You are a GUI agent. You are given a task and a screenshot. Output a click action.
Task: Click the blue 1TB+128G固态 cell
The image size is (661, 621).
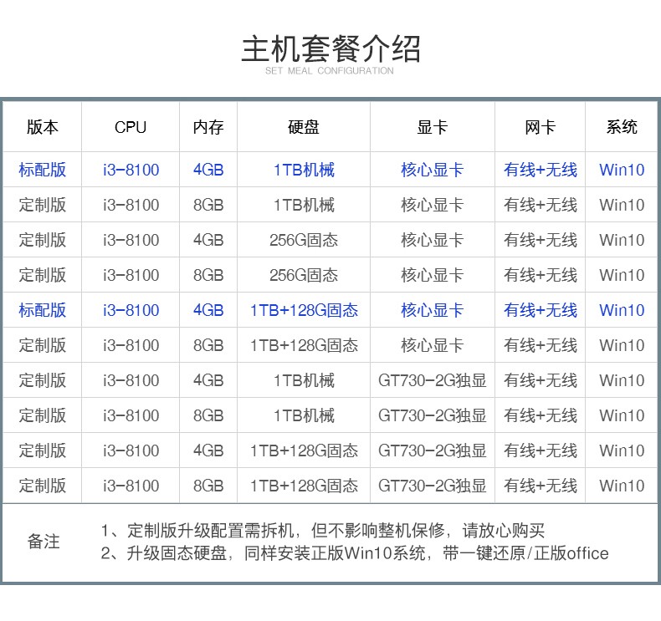coord(304,310)
